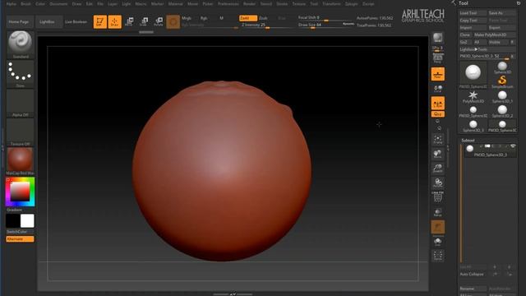Open the Texture Off slot

(20, 132)
